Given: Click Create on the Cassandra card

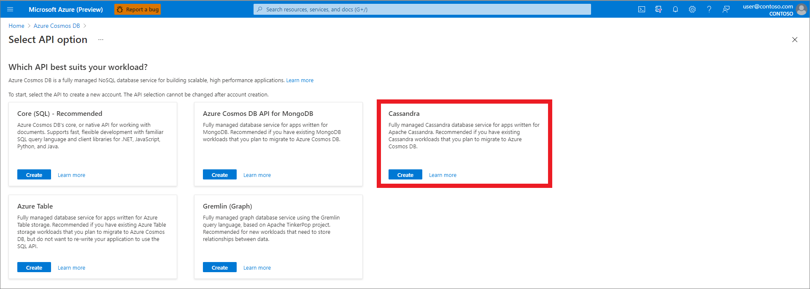Looking at the screenshot, I should (x=405, y=175).
